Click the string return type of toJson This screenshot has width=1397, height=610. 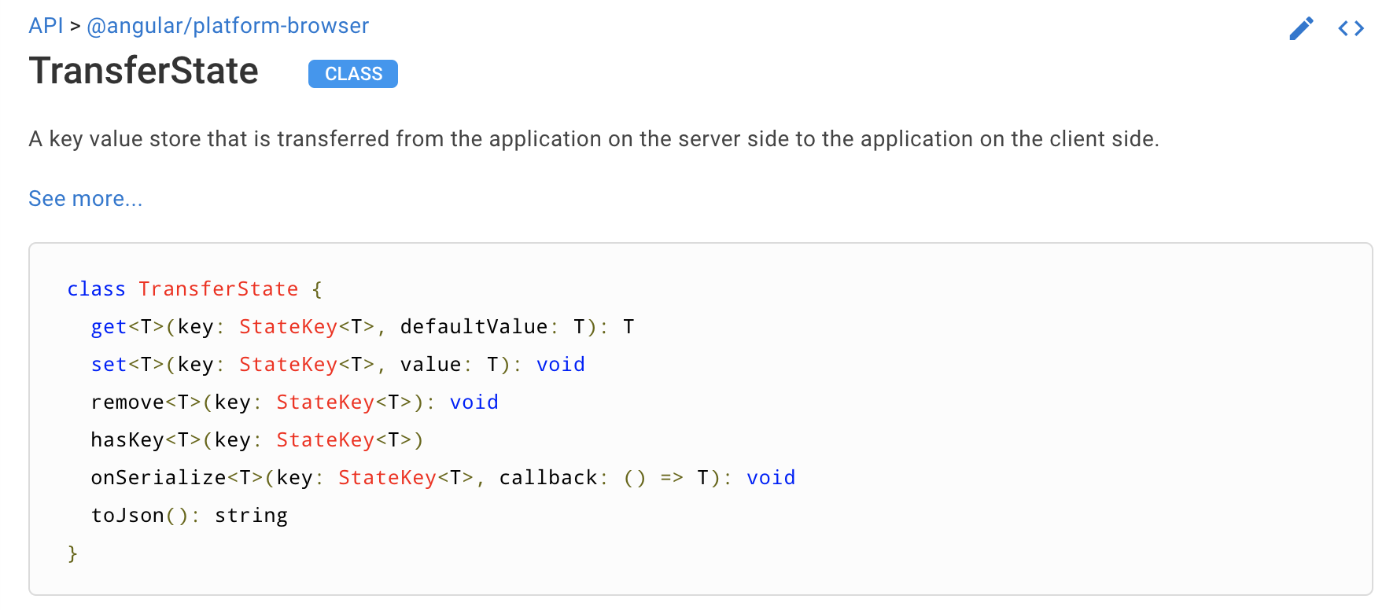coord(251,516)
